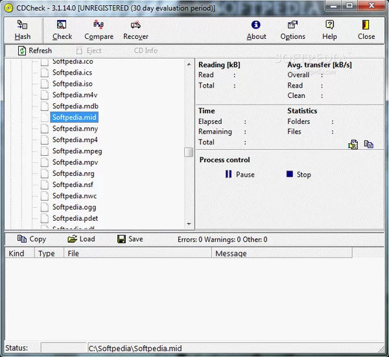Viewport: 389px width, 357px height.
Task: Open the About dialog
Action: tap(256, 26)
